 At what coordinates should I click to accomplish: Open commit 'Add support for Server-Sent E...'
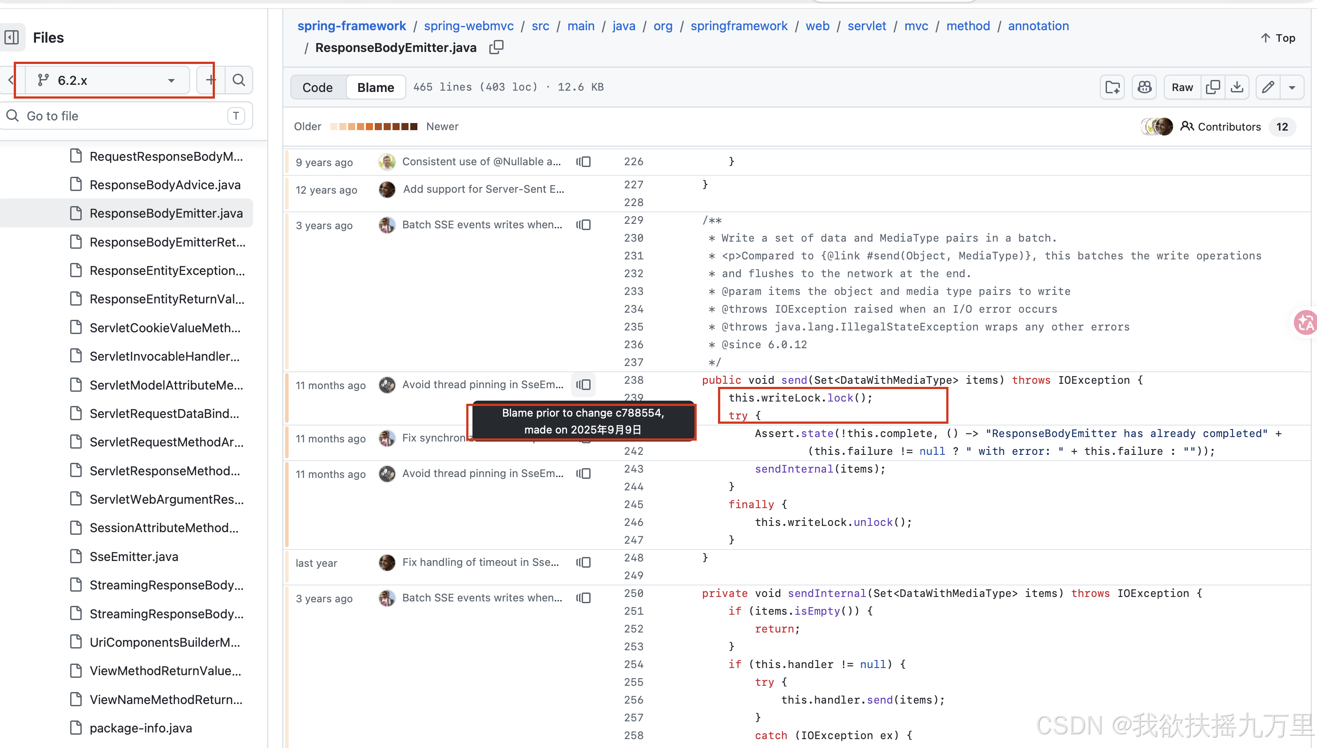click(484, 189)
